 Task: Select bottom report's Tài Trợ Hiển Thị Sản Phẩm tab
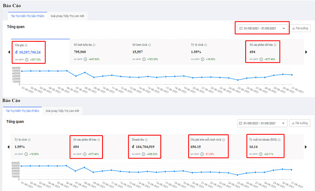tap(23, 111)
